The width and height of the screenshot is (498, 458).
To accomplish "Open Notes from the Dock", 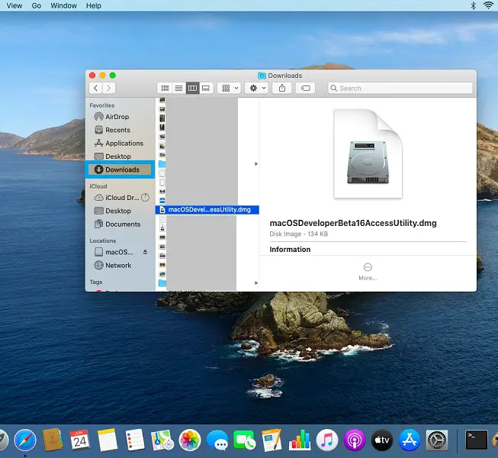I will [x=108, y=440].
